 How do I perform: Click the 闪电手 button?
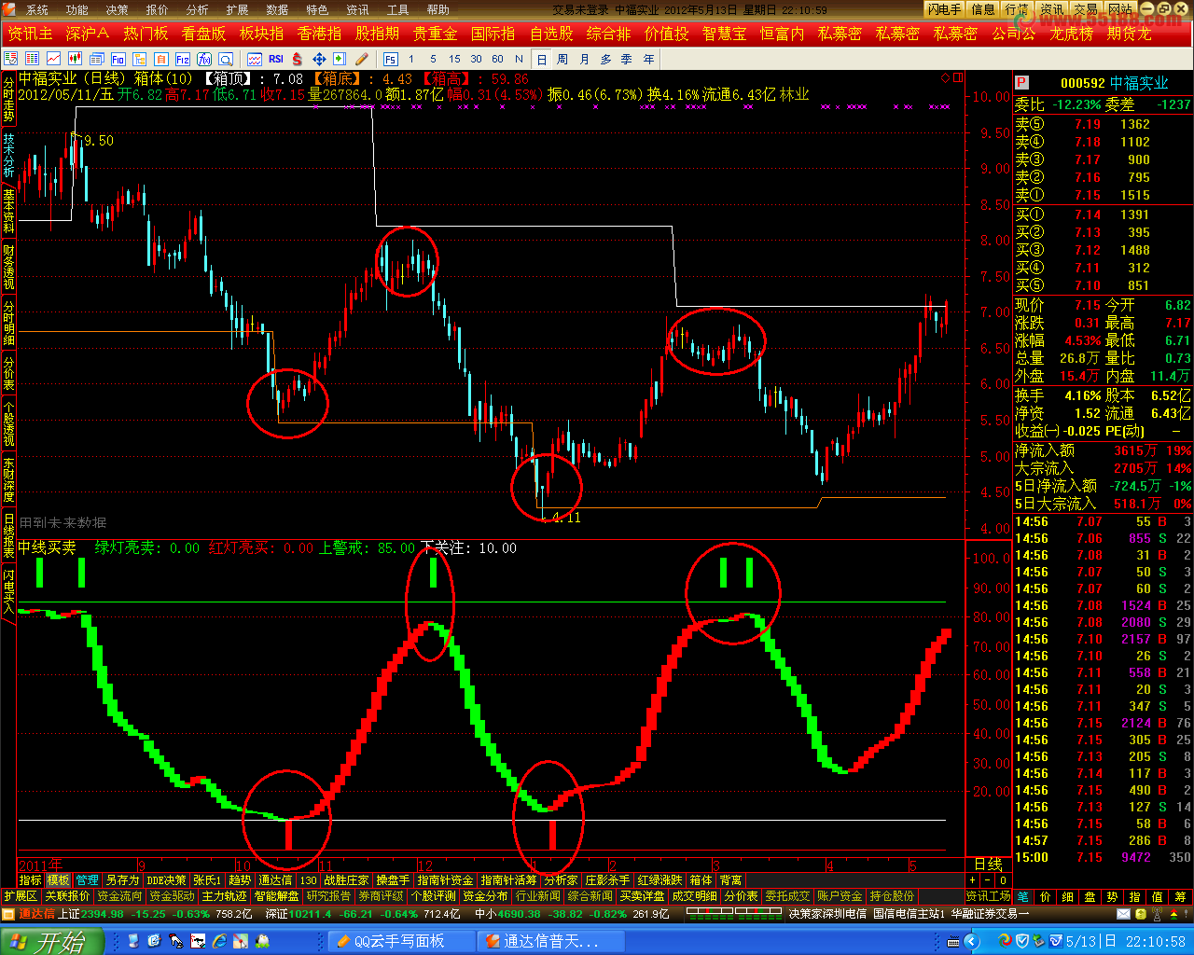(944, 10)
